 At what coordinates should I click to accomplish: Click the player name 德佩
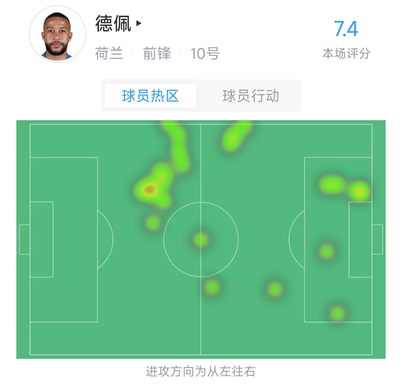point(113,23)
